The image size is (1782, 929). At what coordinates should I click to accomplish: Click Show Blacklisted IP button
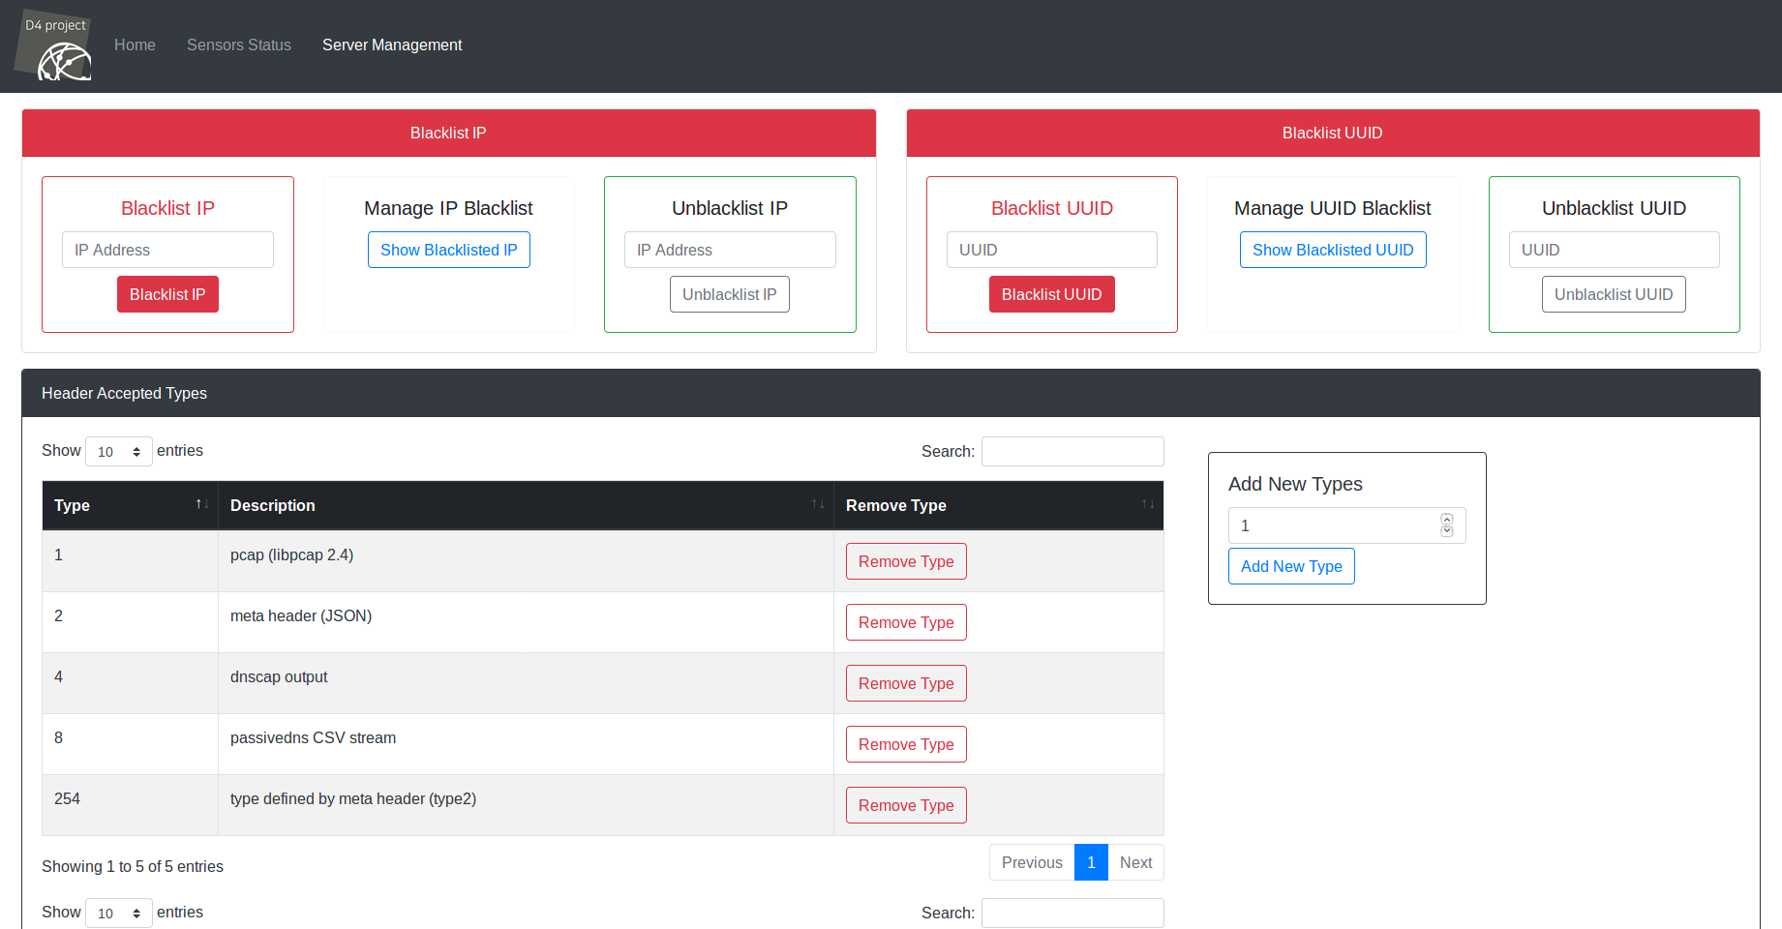448,250
